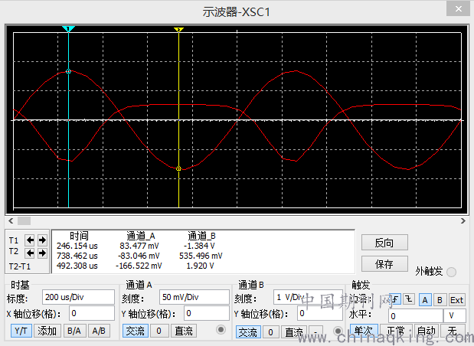Set trigger source to Ext
This screenshot has height=346, width=474.
click(x=456, y=300)
